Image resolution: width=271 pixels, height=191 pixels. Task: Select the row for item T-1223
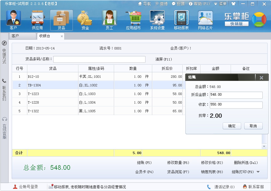pyautogui.click(x=99, y=94)
